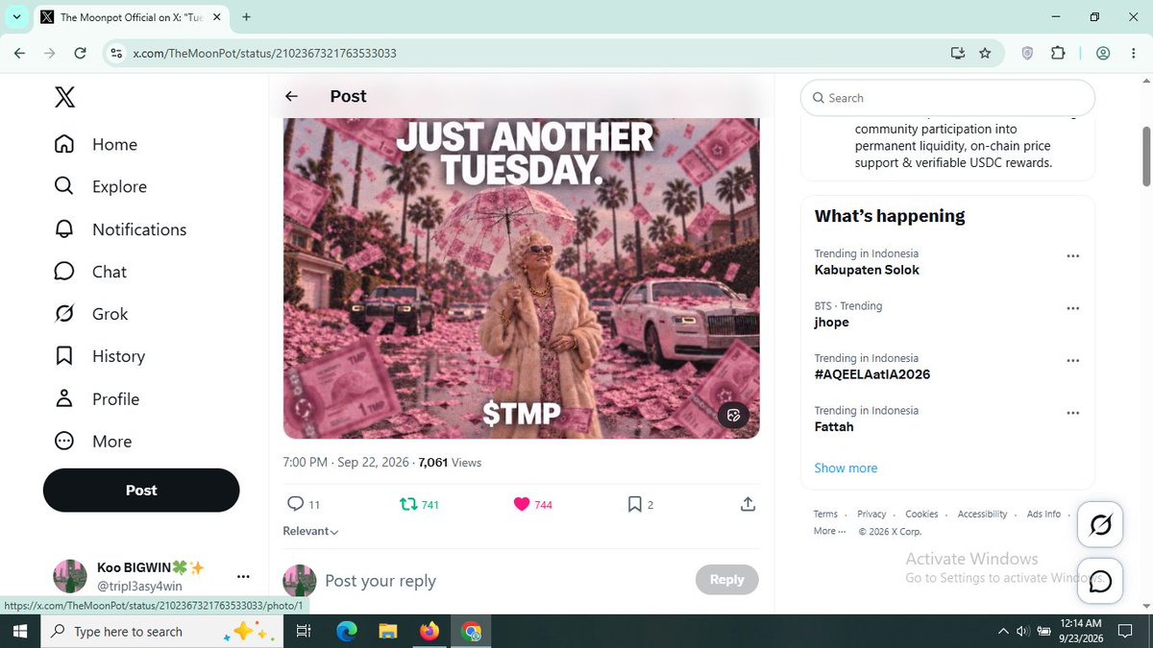Open the floating chat messages button
Image resolution: width=1153 pixels, height=648 pixels.
click(x=1101, y=582)
